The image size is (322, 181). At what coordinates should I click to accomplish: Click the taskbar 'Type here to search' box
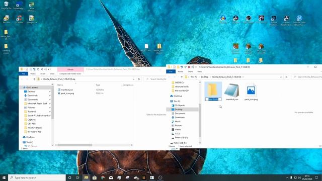tap(37, 177)
